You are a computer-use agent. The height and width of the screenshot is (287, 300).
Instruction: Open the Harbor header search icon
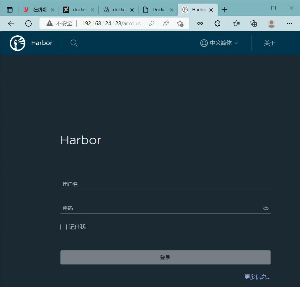74,43
